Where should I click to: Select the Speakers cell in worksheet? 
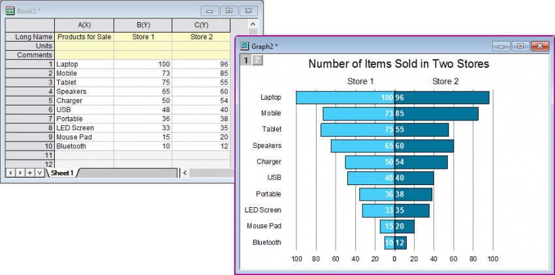[84, 91]
